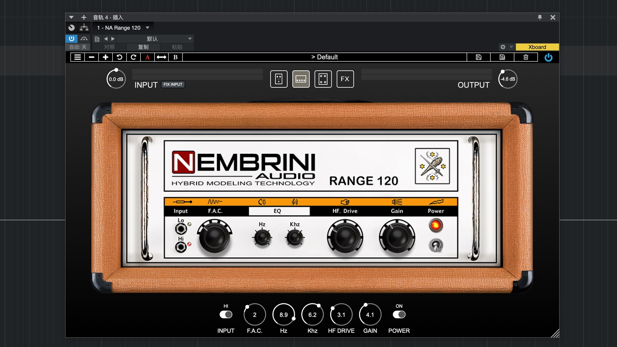Select the B preset slot

point(175,57)
